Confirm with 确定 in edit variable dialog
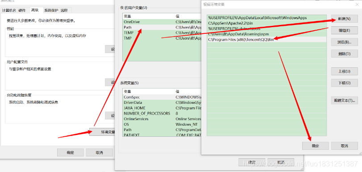Viewport: 362px width, 172px height. point(316,146)
